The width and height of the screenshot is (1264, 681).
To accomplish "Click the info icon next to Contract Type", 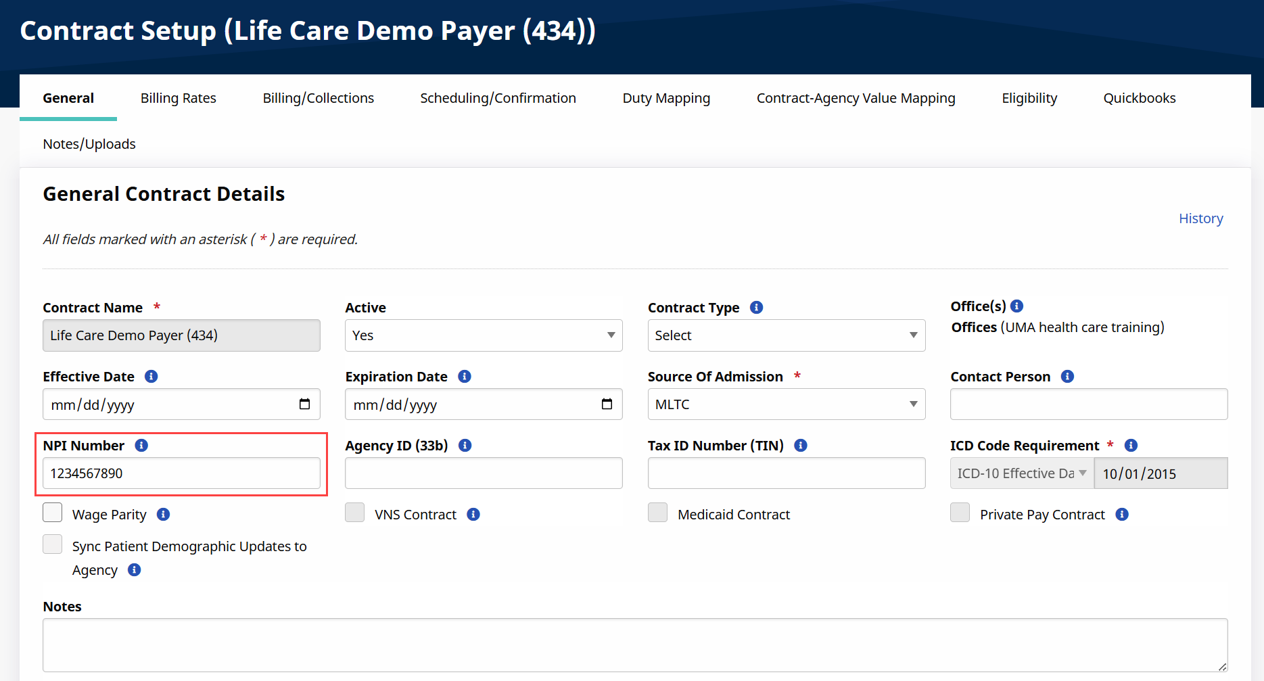I will click(x=756, y=308).
